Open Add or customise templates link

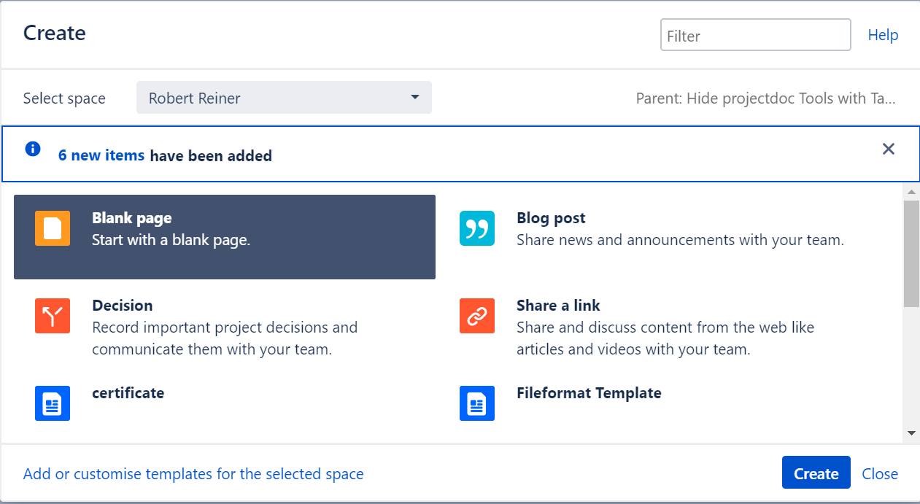pyautogui.click(x=193, y=473)
